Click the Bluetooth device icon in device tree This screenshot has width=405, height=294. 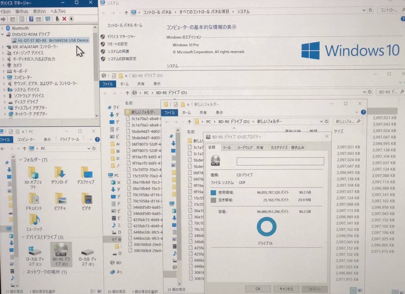click(x=9, y=28)
